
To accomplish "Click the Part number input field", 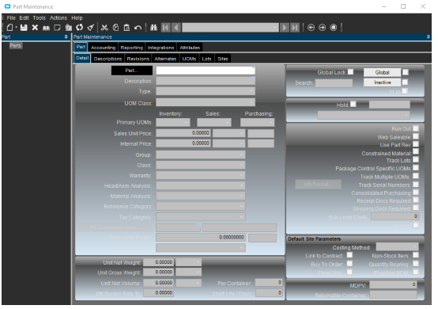I will [206, 71].
